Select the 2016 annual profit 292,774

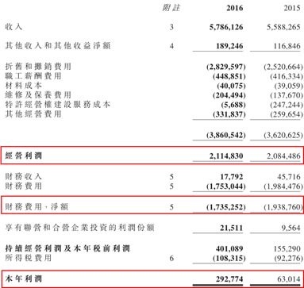pyautogui.click(x=229, y=278)
